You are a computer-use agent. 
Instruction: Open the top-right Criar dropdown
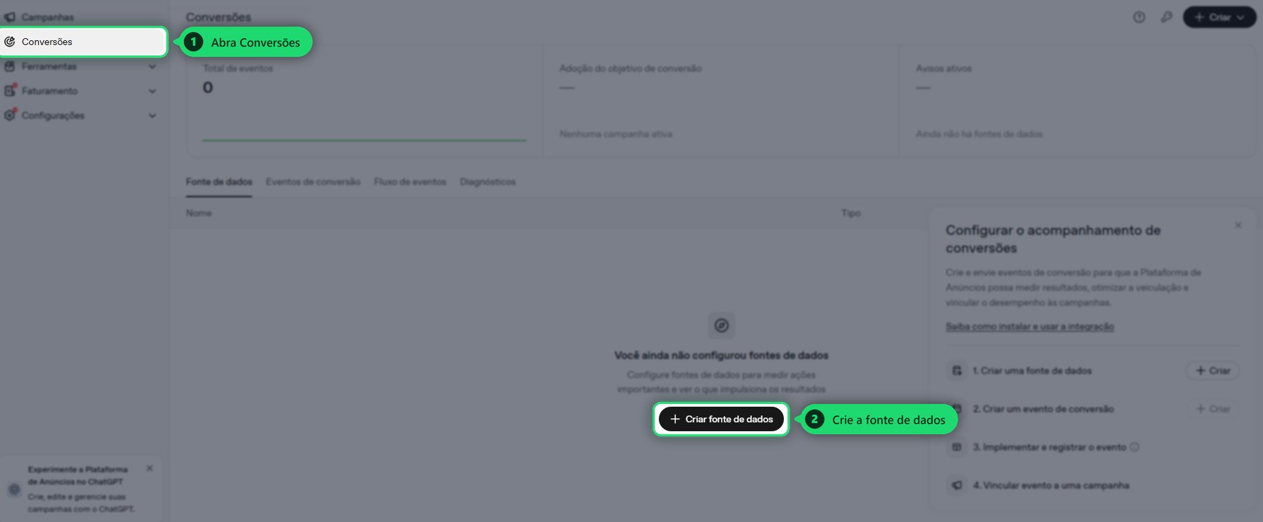pyautogui.click(x=1219, y=17)
